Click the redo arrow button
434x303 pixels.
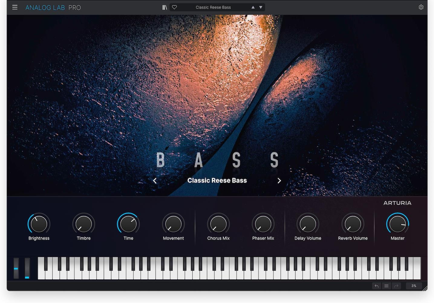click(396, 286)
